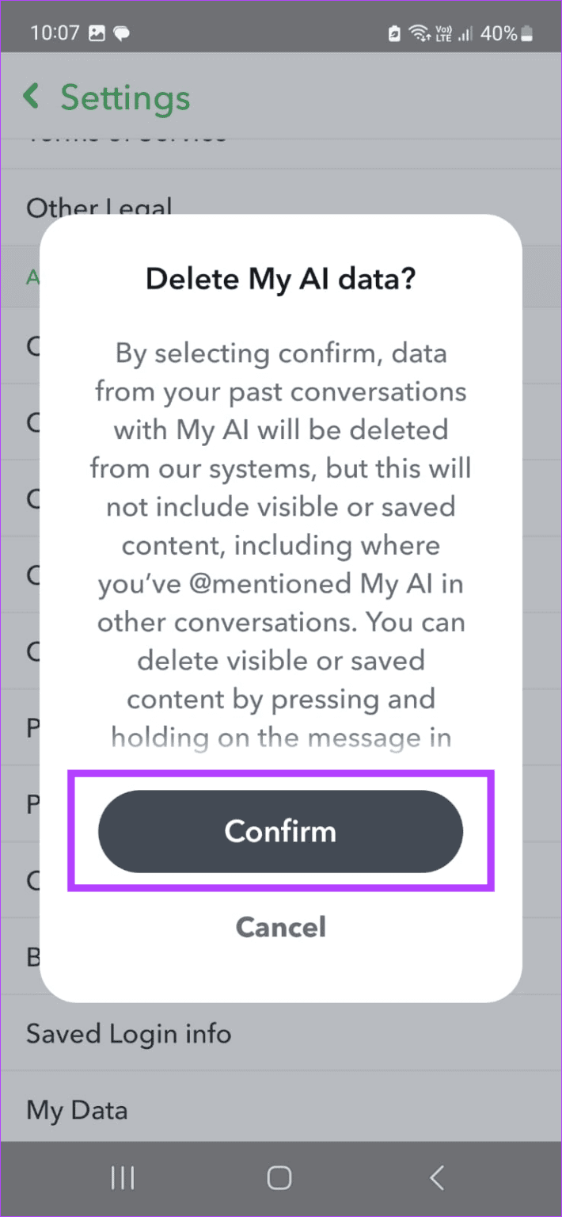562x1217 pixels.
Task: Tap the dialog title Delete My AI data?
Action: (280, 279)
